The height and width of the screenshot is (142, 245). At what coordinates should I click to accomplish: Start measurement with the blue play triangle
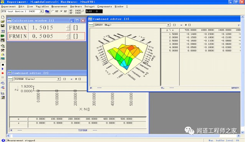click(x=3, y=69)
